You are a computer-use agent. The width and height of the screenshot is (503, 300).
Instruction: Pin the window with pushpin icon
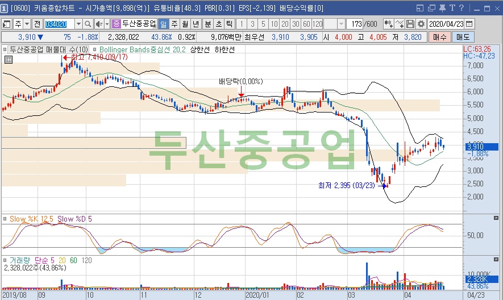(442, 8)
